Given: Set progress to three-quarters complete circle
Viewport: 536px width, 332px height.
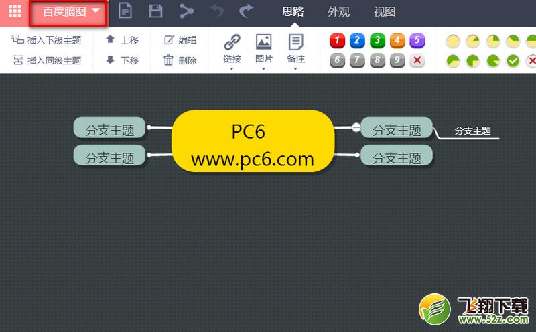Looking at the screenshot, I should point(473,61).
